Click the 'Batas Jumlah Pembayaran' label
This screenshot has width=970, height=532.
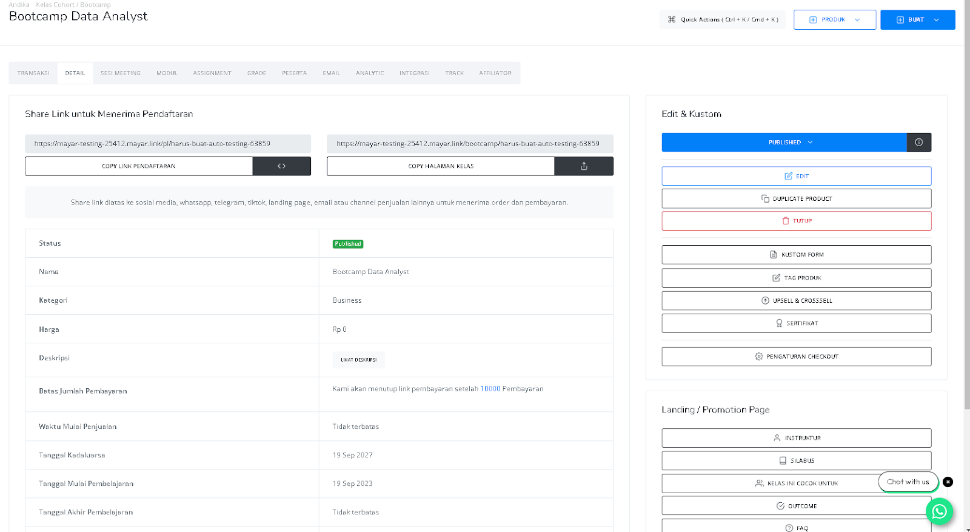[x=83, y=391]
